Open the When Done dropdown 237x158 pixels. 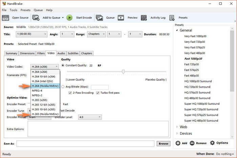tap(225, 154)
